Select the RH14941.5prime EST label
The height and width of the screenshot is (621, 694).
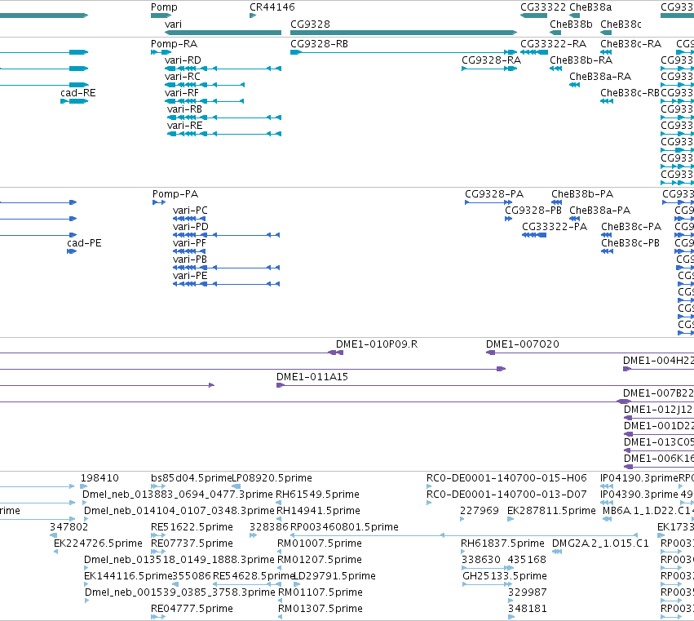point(318,511)
